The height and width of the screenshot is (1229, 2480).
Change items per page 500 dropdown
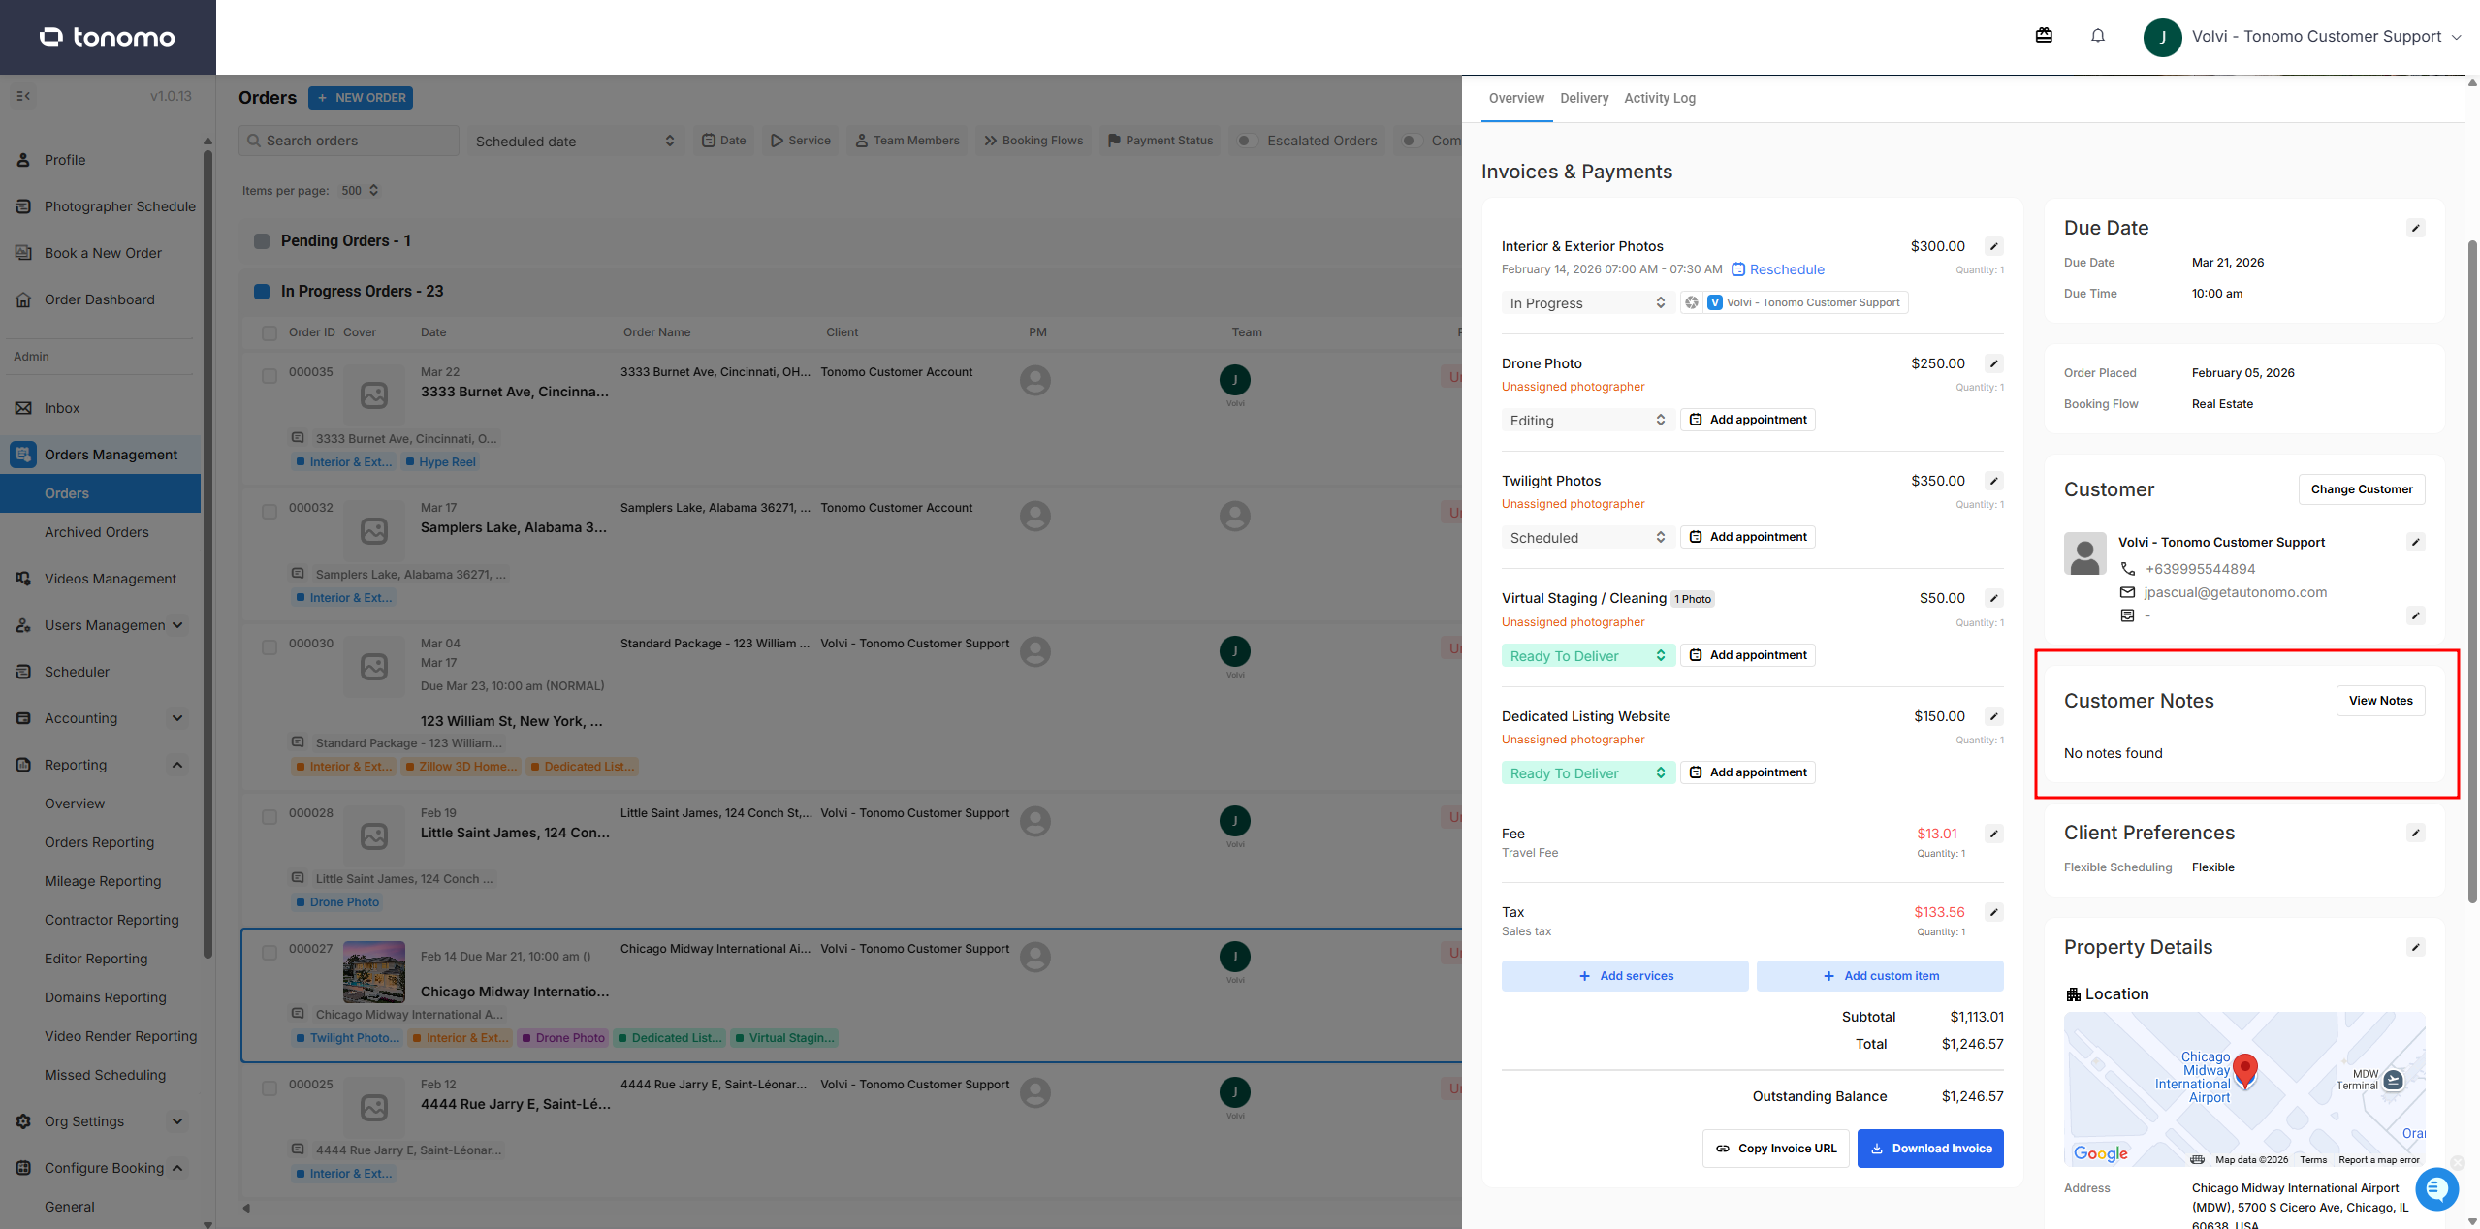pos(360,190)
